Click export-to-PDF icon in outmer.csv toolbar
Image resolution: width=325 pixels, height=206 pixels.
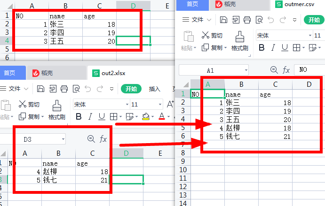pos(235,20)
